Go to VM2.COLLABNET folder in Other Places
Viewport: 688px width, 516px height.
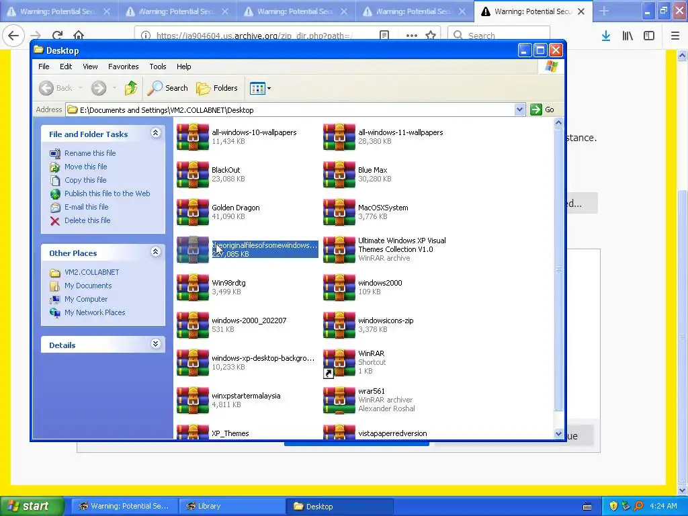[x=91, y=272]
